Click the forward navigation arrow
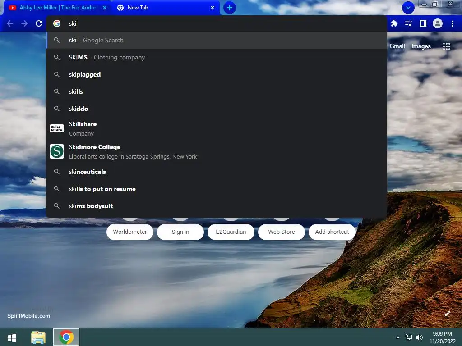This screenshot has height=346, width=462. [24, 23]
